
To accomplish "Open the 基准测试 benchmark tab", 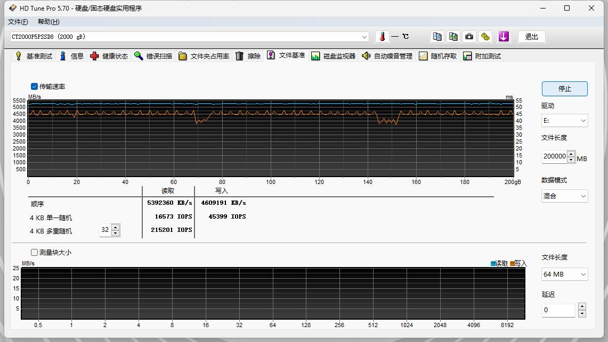I will pos(34,56).
